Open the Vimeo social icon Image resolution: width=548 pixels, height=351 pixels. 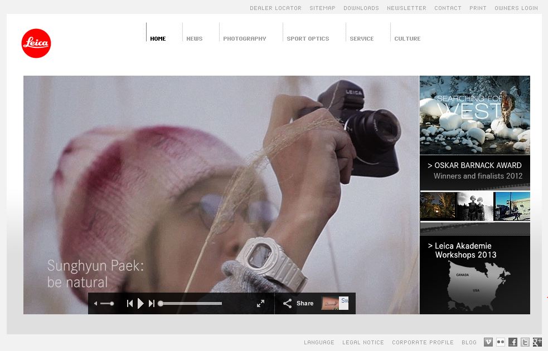[x=488, y=342]
